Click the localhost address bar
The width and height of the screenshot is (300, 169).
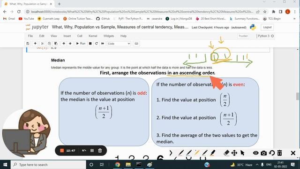(142, 12)
